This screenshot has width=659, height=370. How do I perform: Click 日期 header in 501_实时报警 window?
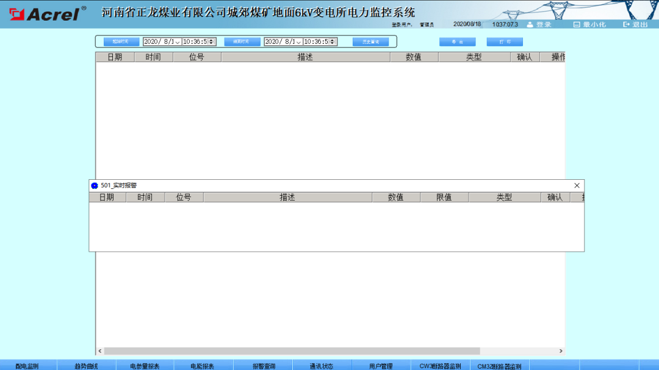[x=107, y=197]
